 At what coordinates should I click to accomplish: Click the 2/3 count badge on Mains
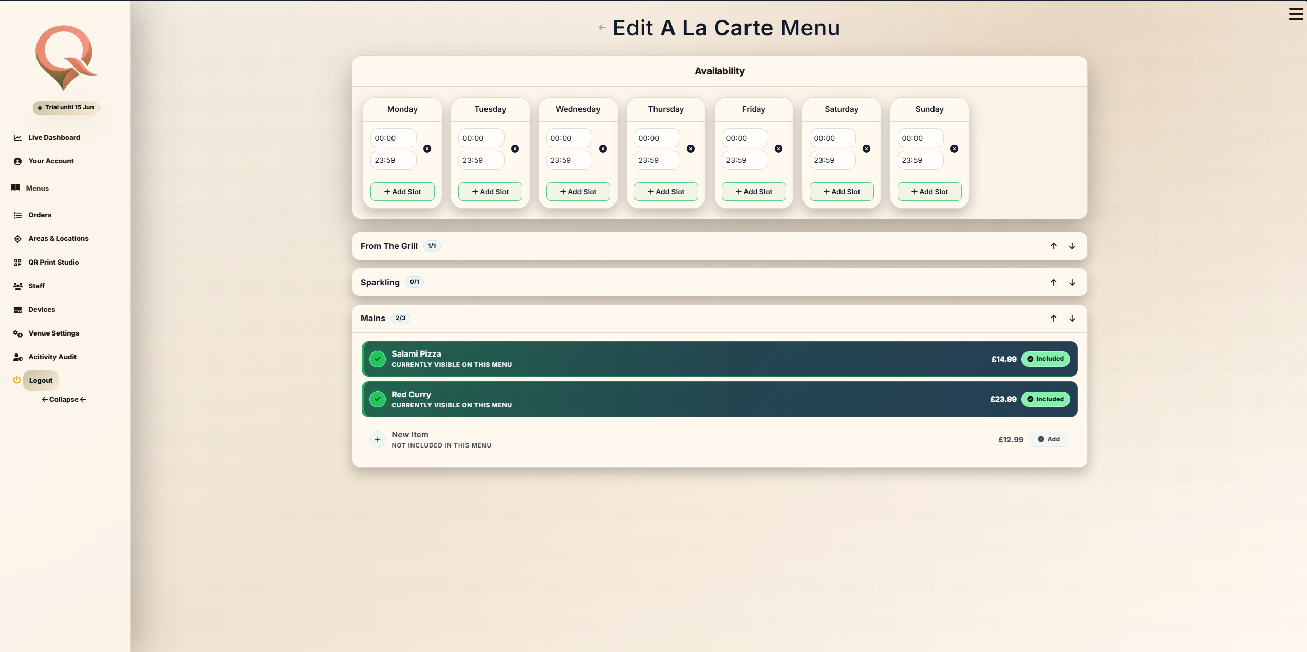(x=400, y=319)
